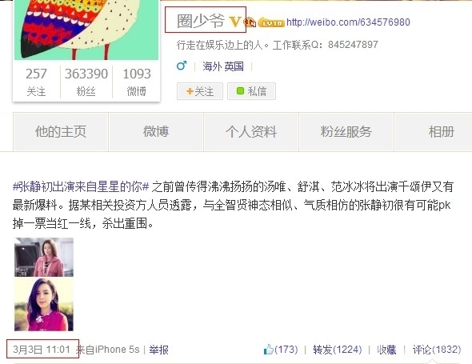
Task: Click the thumbs-up like icon (173)
Action: 268,350
